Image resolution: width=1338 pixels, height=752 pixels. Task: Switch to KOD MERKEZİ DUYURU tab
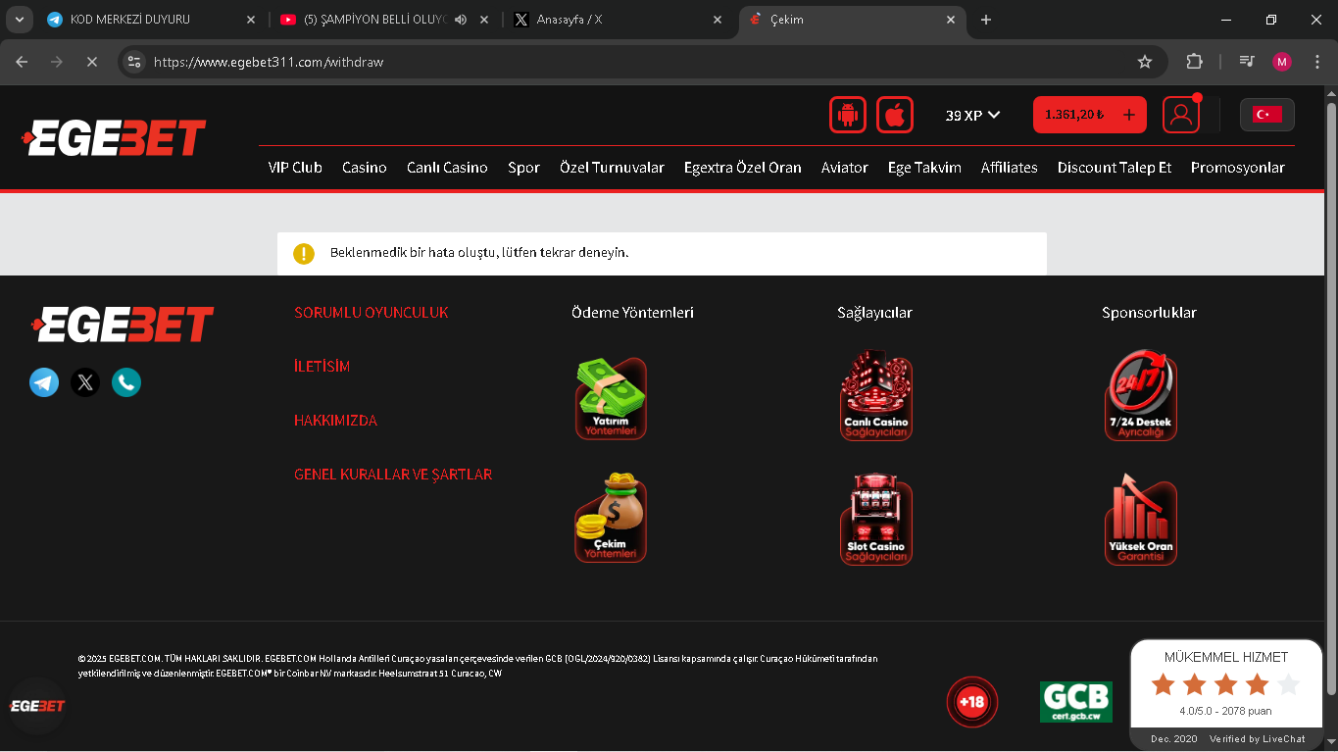152,20
